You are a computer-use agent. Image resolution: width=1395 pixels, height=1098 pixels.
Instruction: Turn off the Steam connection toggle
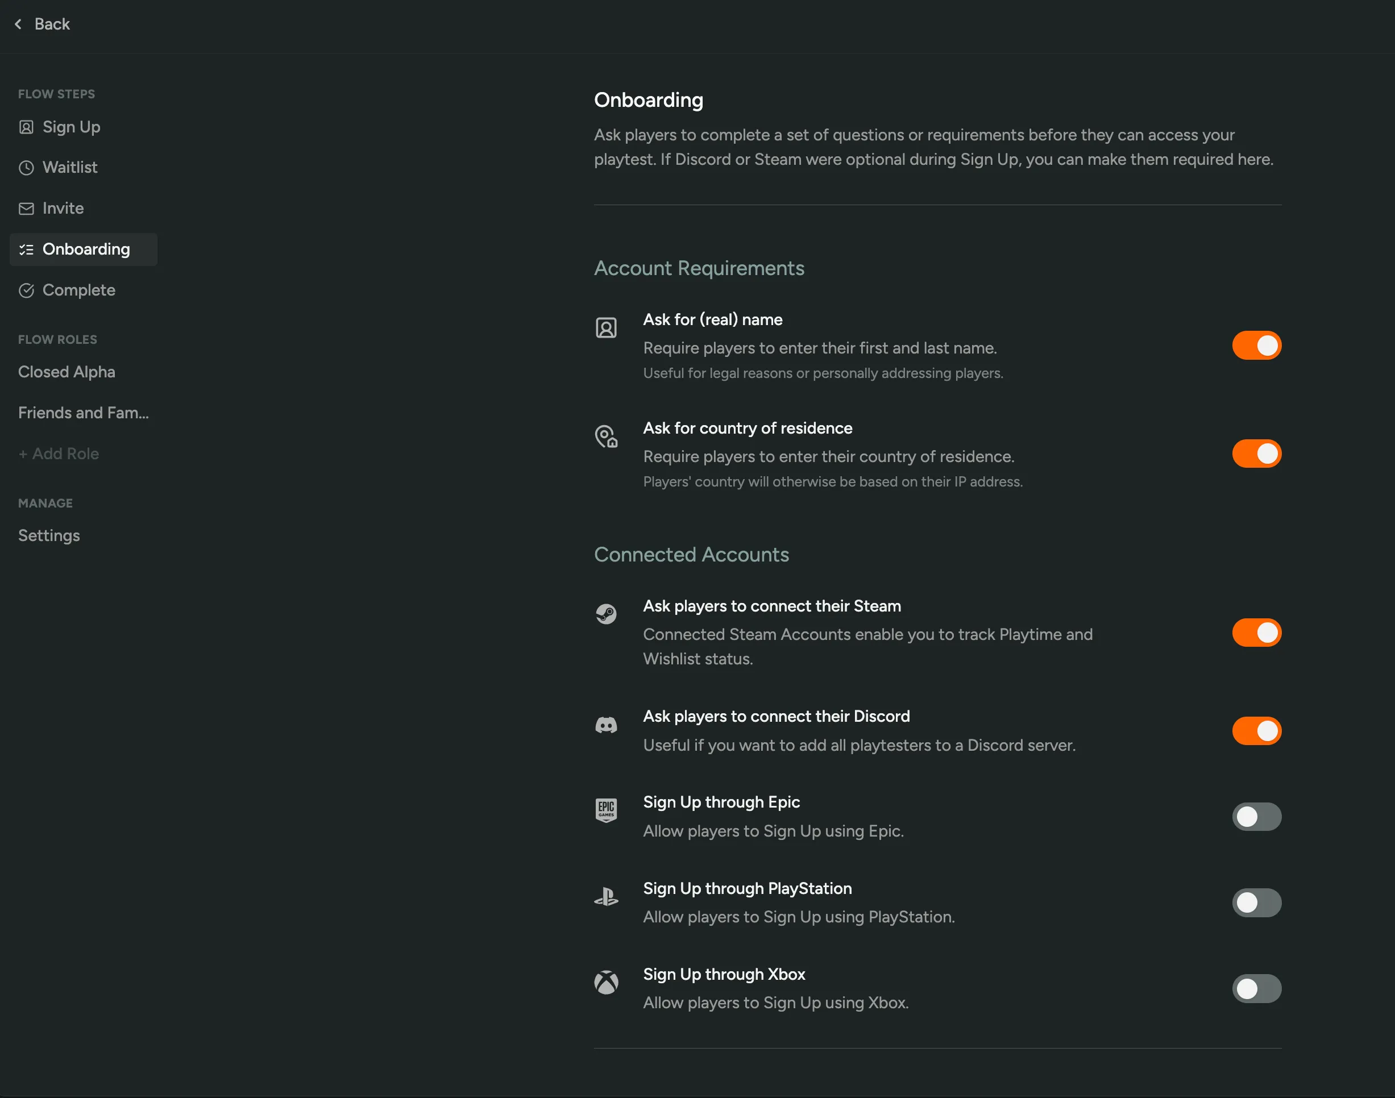1256,633
